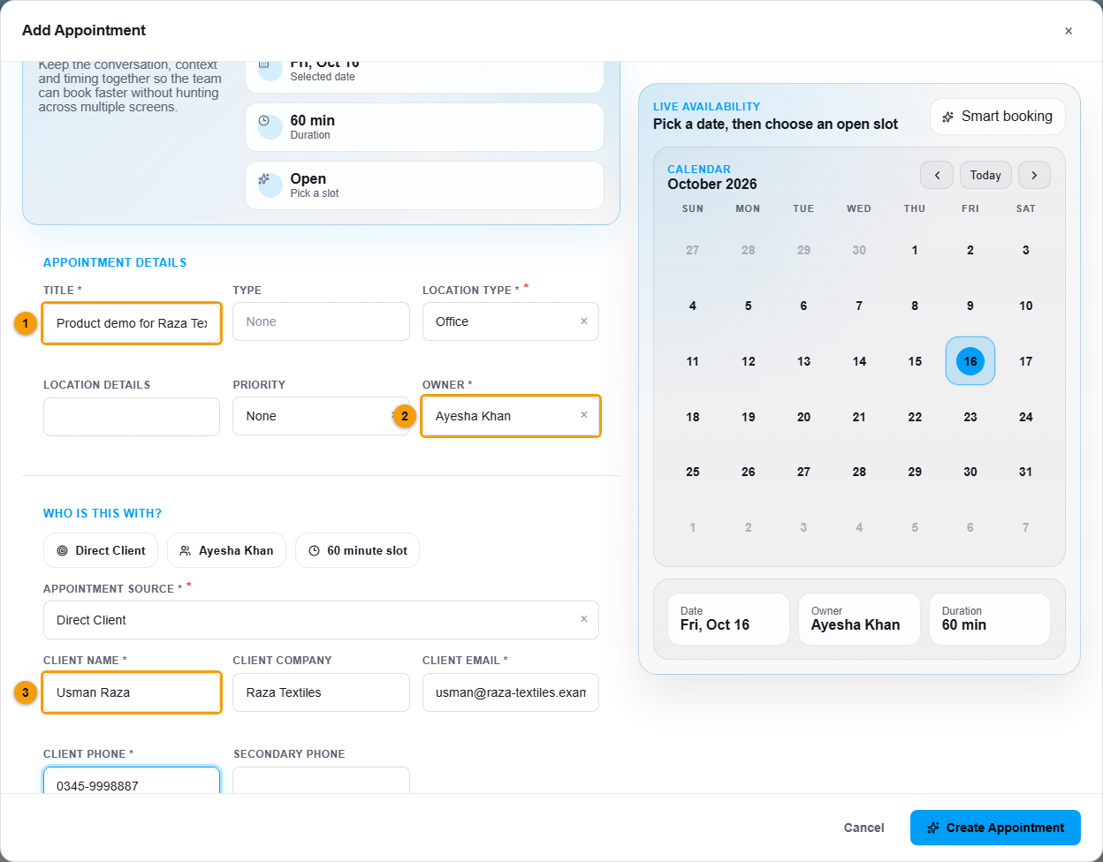The width and height of the screenshot is (1103, 862).
Task: Select October 20 in calendar
Action: tap(803, 417)
